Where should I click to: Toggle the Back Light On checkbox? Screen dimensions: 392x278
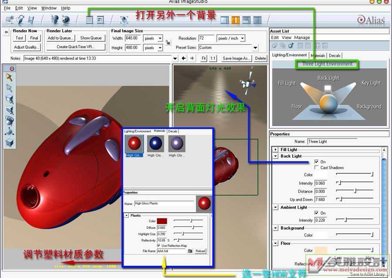[316, 162]
